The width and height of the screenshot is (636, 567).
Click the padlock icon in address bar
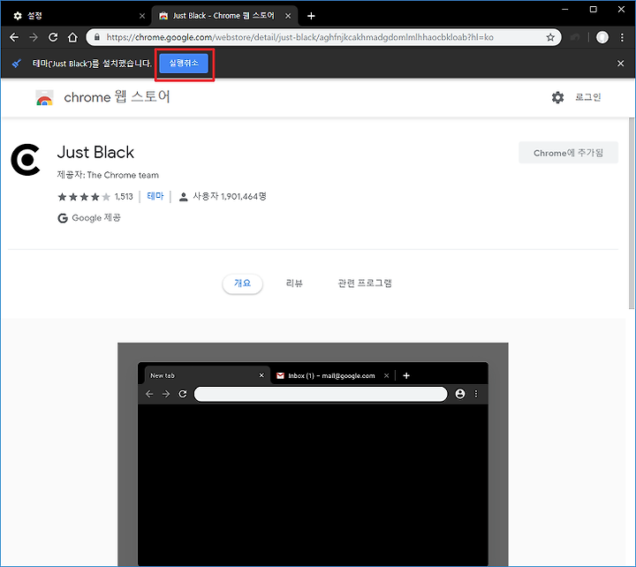(96, 37)
